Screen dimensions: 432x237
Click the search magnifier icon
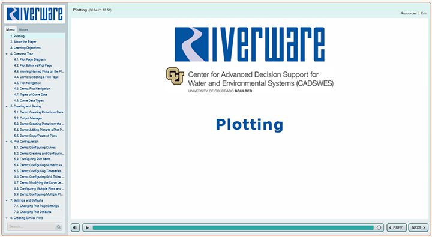coord(58,227)
